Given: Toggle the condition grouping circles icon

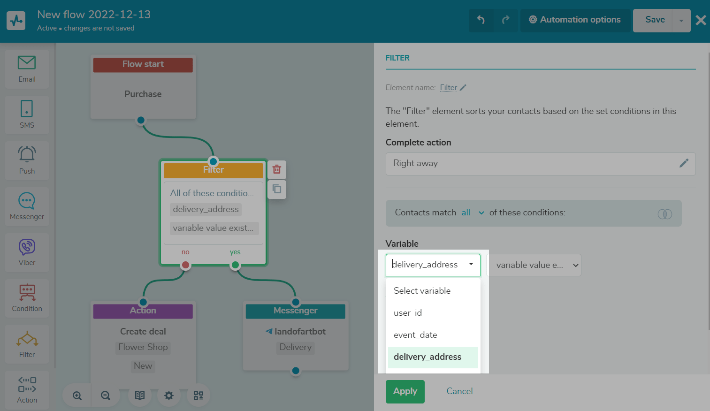Looking at the screenshot, I should tap(664, 214).
